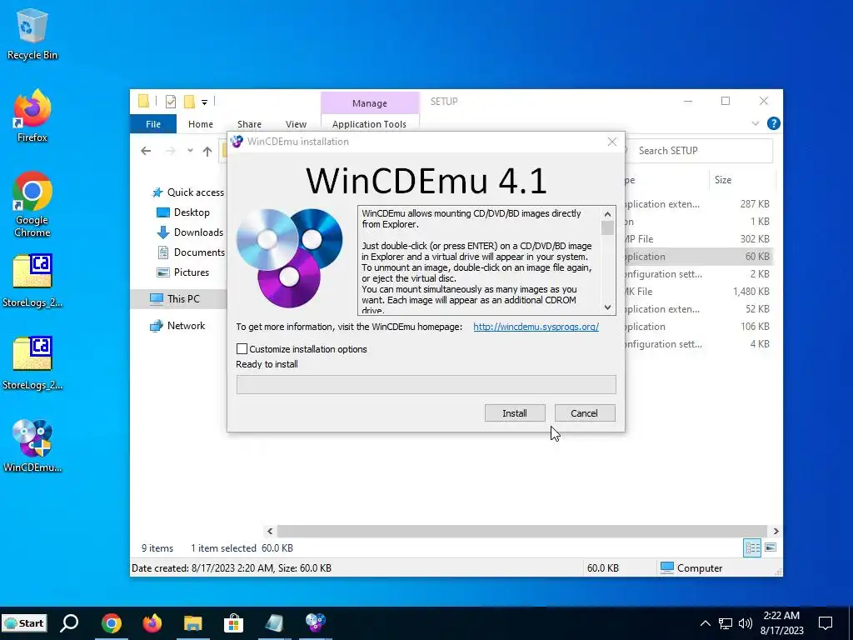Click the Properties checkmark quick-access icon
This screenshot has height=640, width=853.
tap(170, 101)
